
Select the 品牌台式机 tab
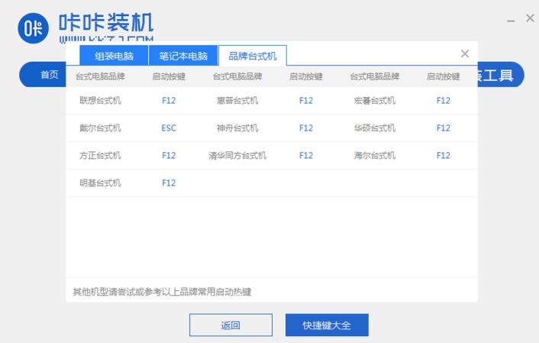pos(252,56)
